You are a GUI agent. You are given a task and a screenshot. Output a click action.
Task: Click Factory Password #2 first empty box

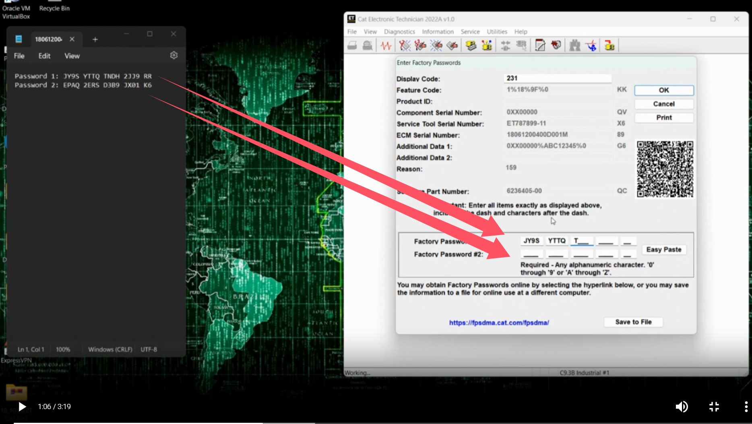coord(531,254)
